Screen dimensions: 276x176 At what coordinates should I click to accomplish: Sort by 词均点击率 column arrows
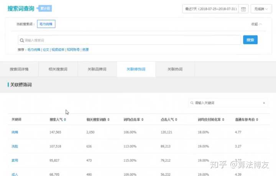coord(143,119)
